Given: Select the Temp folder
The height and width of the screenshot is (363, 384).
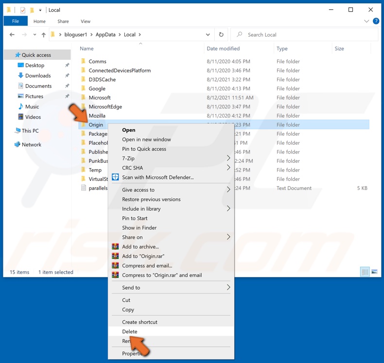Looking at the screenshot, I should pyautogui.click(x=95, y=170).
